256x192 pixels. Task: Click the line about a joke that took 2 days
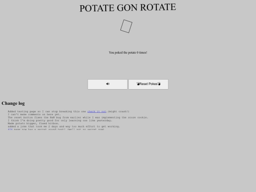click(64, 127)
